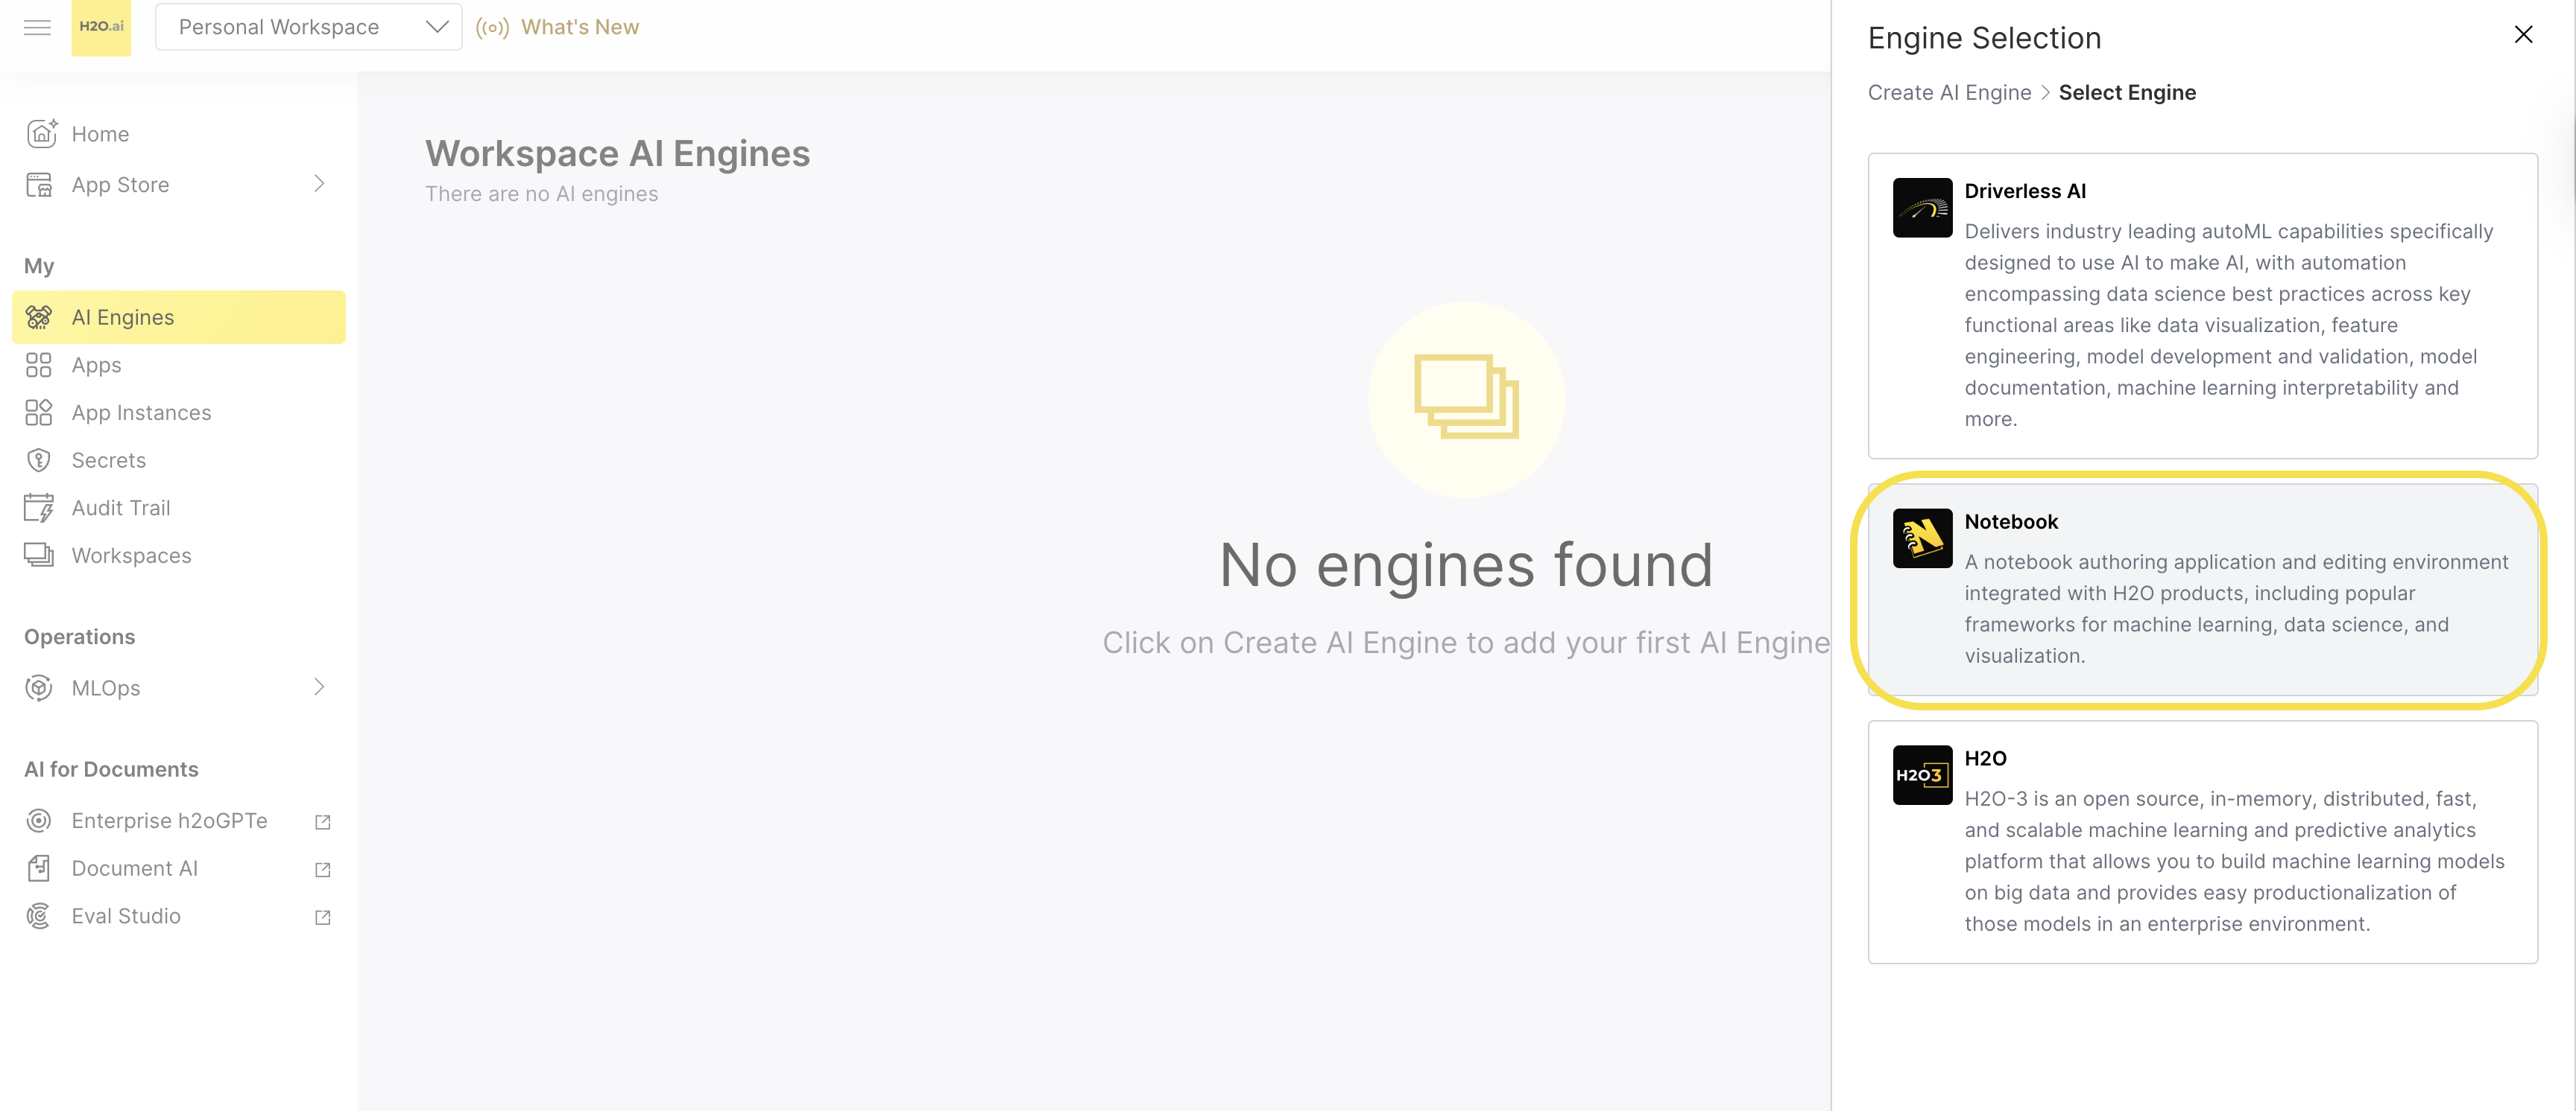Select the Notebook engine option
2576x1111 pixels.
(2200, 590)
